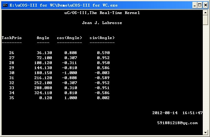Click the scrollbar up arrow
The image size is (210, 137).
pos(205,13)
